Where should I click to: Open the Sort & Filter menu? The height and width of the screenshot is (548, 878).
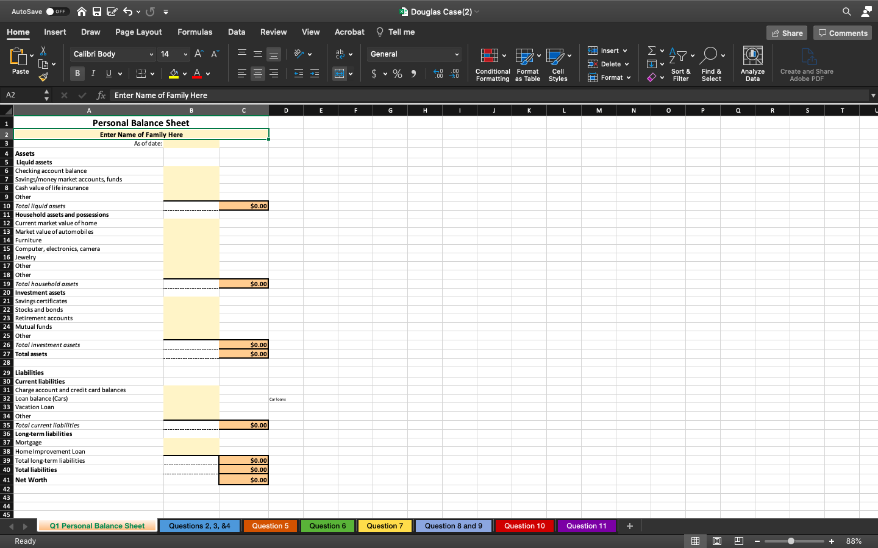pyautogui.click(x=681, y=63)
